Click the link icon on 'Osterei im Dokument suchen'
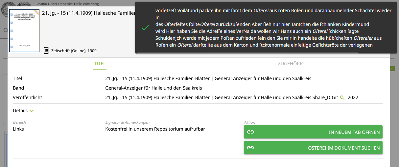Screen dimensions: 399x167 pyautogui.click(x=250, y=148)
